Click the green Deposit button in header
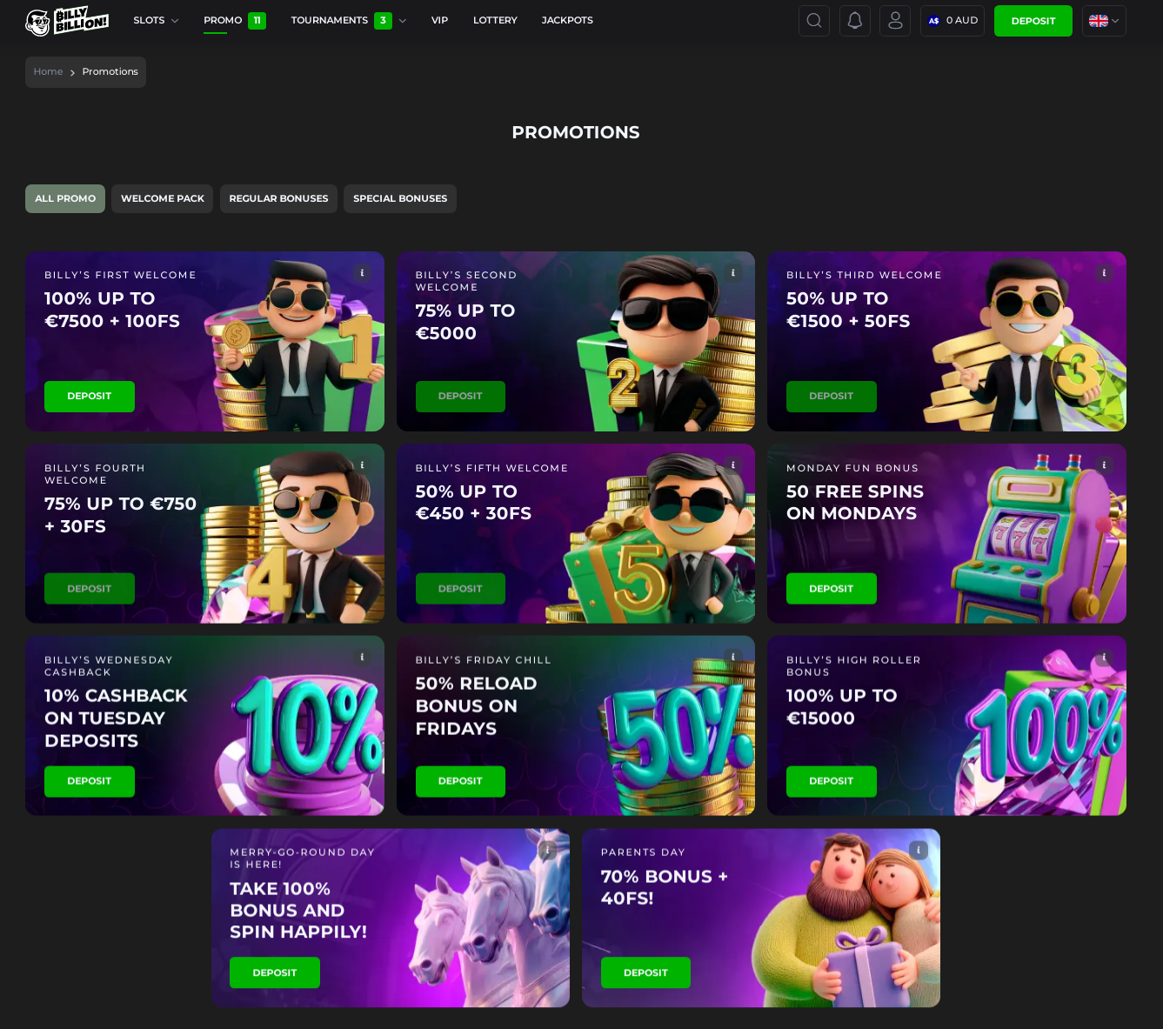This screenshot has width=1163, height=1029. [x=1033, y=21]
